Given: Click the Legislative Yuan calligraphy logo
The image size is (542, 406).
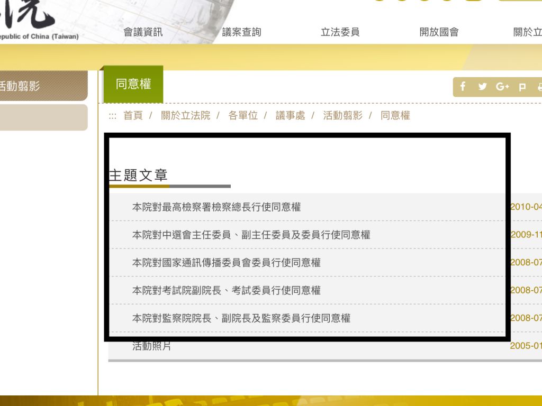Looking at the screenshot, I should coord(26,16).
